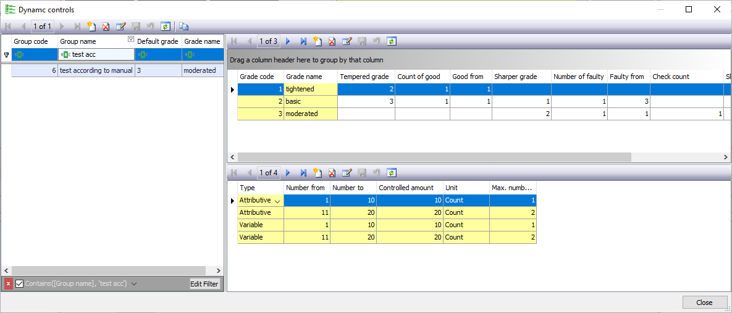Add new grade record in grades toolbar
Image resolution: width=732 pixels, height=313 pixels.
pyautogui.click(x=318, y=41)
